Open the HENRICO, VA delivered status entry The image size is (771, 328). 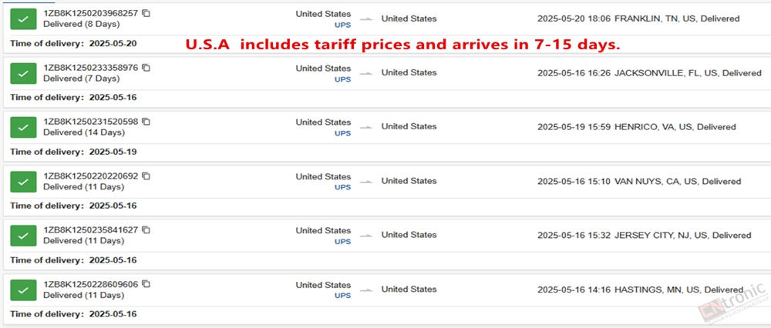(636, 127)
